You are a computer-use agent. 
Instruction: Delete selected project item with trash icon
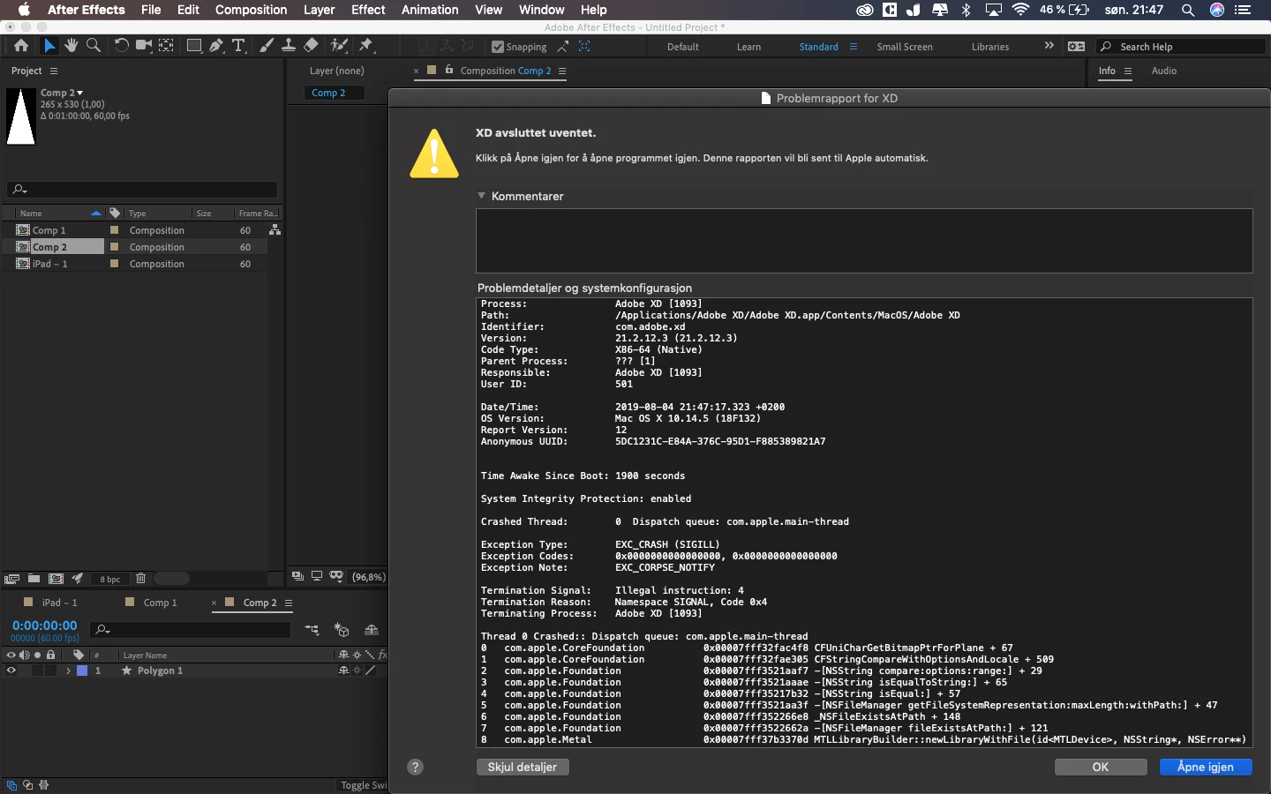(140, 579)
